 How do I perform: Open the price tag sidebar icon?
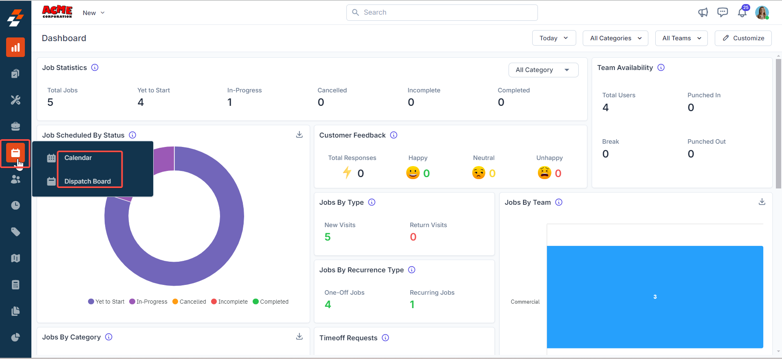[x=15, y=232]
